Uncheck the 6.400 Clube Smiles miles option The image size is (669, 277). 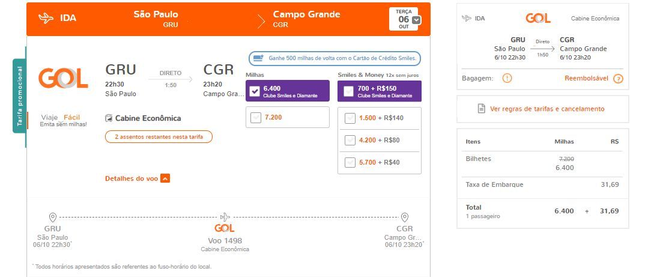pyautogui.click(x=255, y=91)
